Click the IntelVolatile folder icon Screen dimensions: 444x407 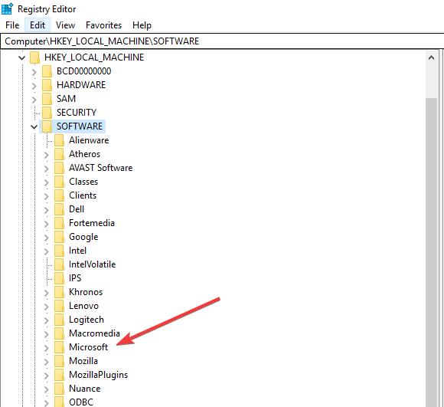tap(59, 264)
